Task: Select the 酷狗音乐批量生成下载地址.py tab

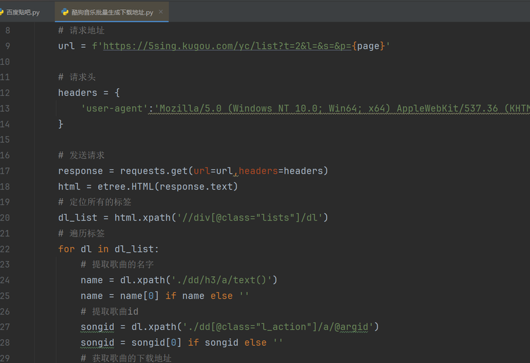Action: [x=112, y=12]
